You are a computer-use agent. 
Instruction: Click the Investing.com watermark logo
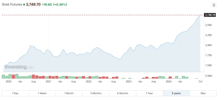pyautogui.click(x=19, y=67)
